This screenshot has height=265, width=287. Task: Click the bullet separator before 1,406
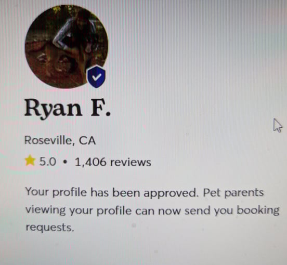tap(65, 162)
